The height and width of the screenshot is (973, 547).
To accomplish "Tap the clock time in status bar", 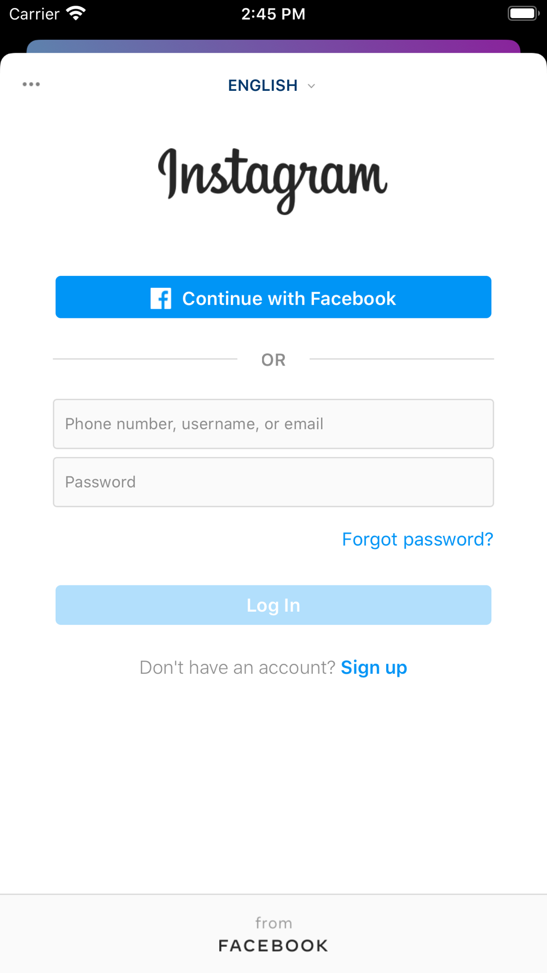I will [273, 14].
